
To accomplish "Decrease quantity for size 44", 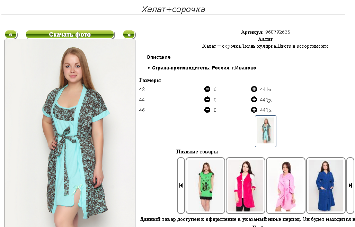I will tap(207, 100).
